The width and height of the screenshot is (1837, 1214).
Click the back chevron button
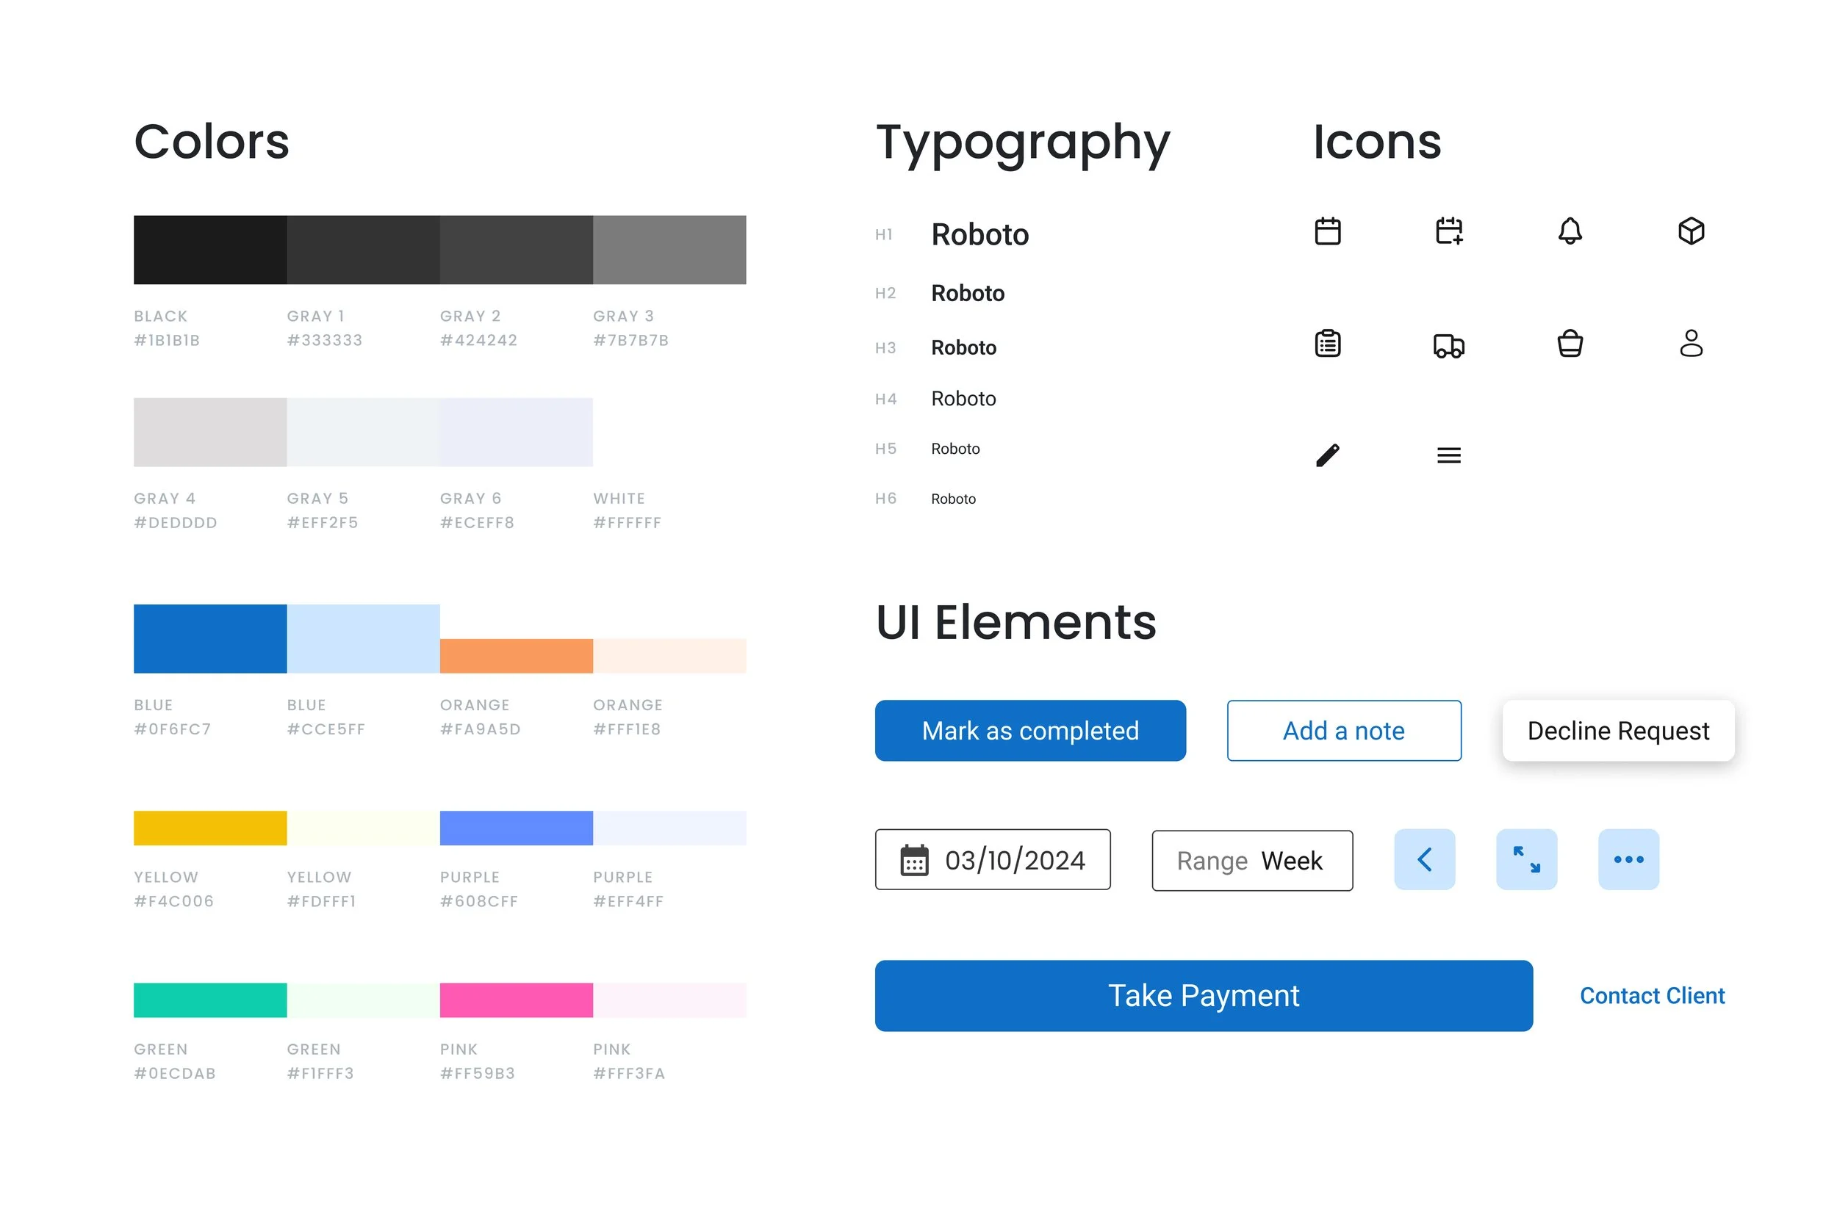click(1424, 859)
